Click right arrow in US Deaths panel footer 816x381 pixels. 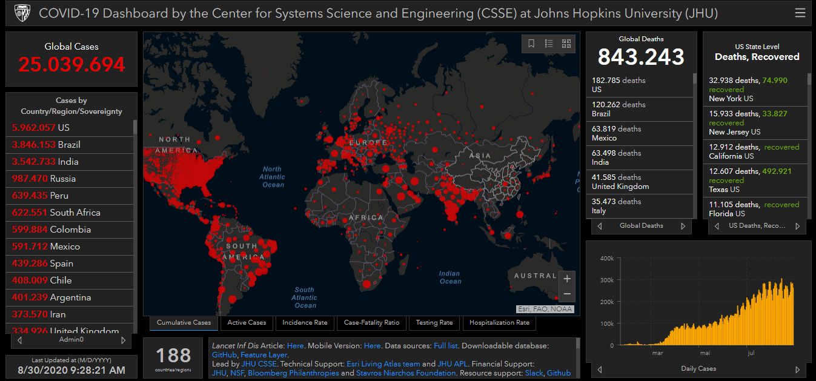798,226
